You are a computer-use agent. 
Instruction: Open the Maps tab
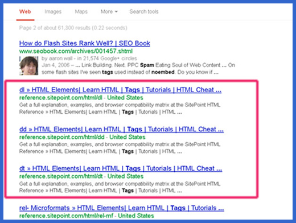(81, 12)
